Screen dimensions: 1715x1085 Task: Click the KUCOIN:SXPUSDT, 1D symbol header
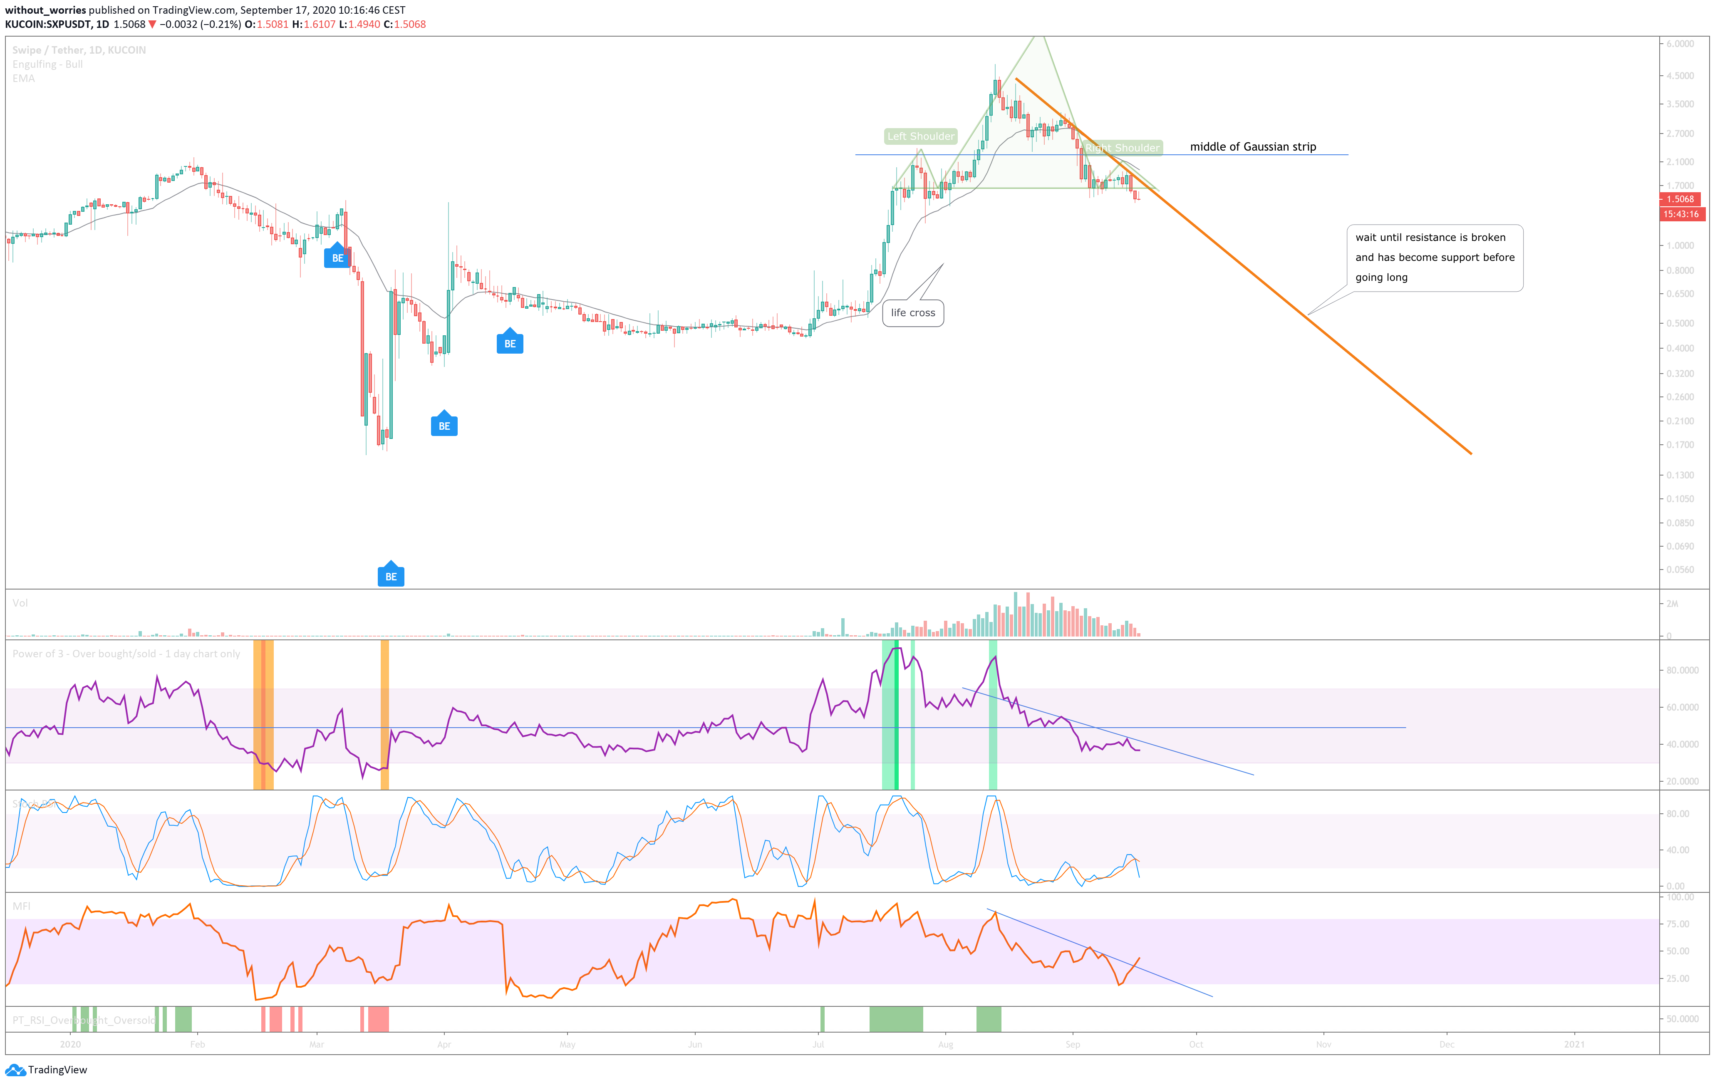[57, 24]
